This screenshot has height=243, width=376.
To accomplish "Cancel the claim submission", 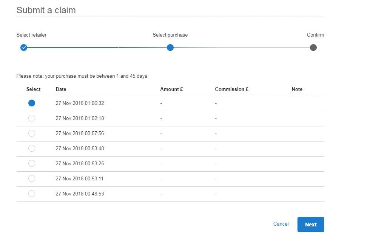I will click(x=281, y=224).
